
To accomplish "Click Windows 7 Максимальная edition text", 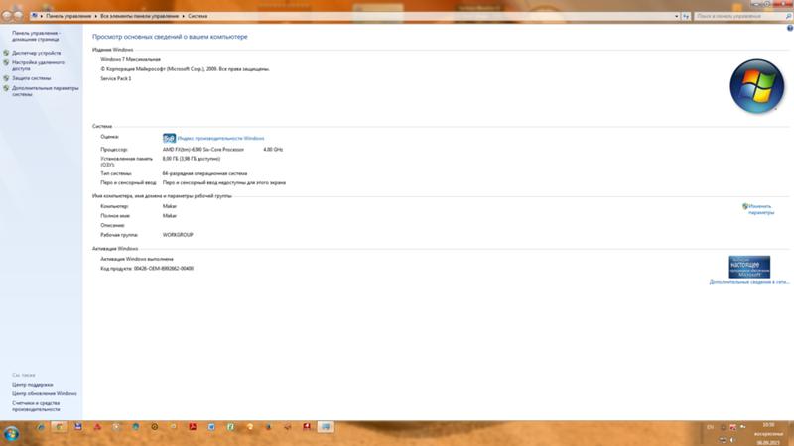I will pos(131,59).
